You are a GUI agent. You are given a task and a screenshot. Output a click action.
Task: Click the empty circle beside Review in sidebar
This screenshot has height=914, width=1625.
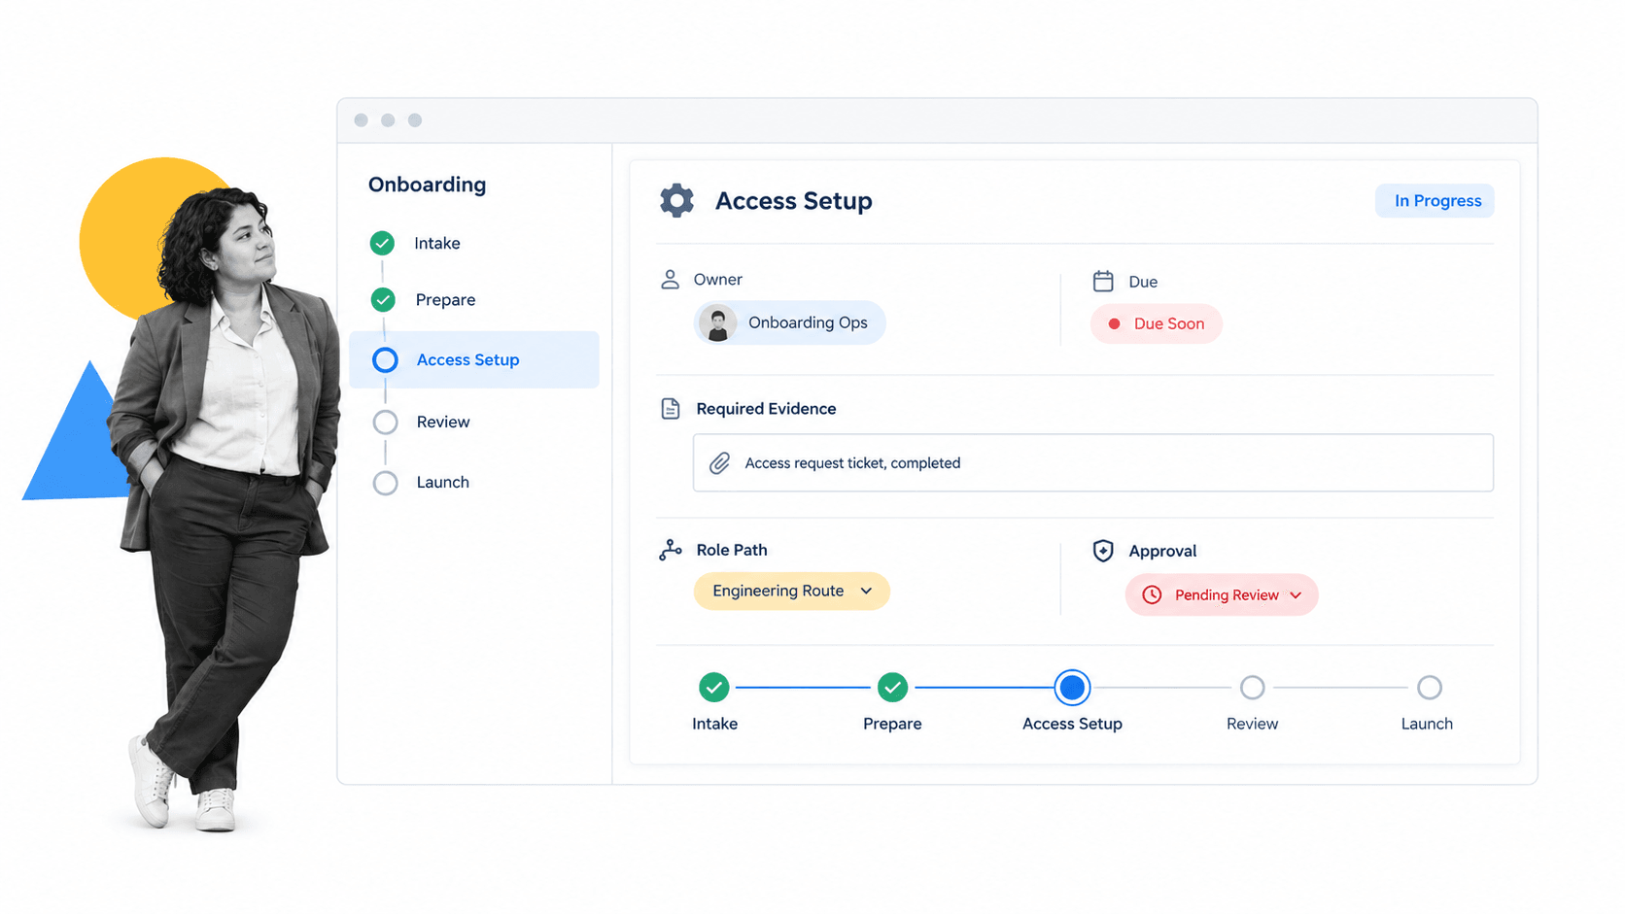(x=386, y=422)
